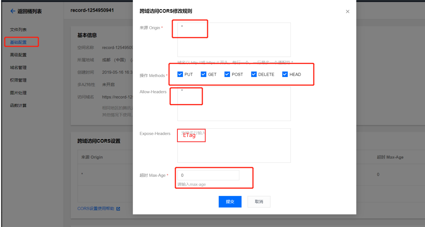Focus the Allow-Headers text area
The image size is (425, 227).
234,104
